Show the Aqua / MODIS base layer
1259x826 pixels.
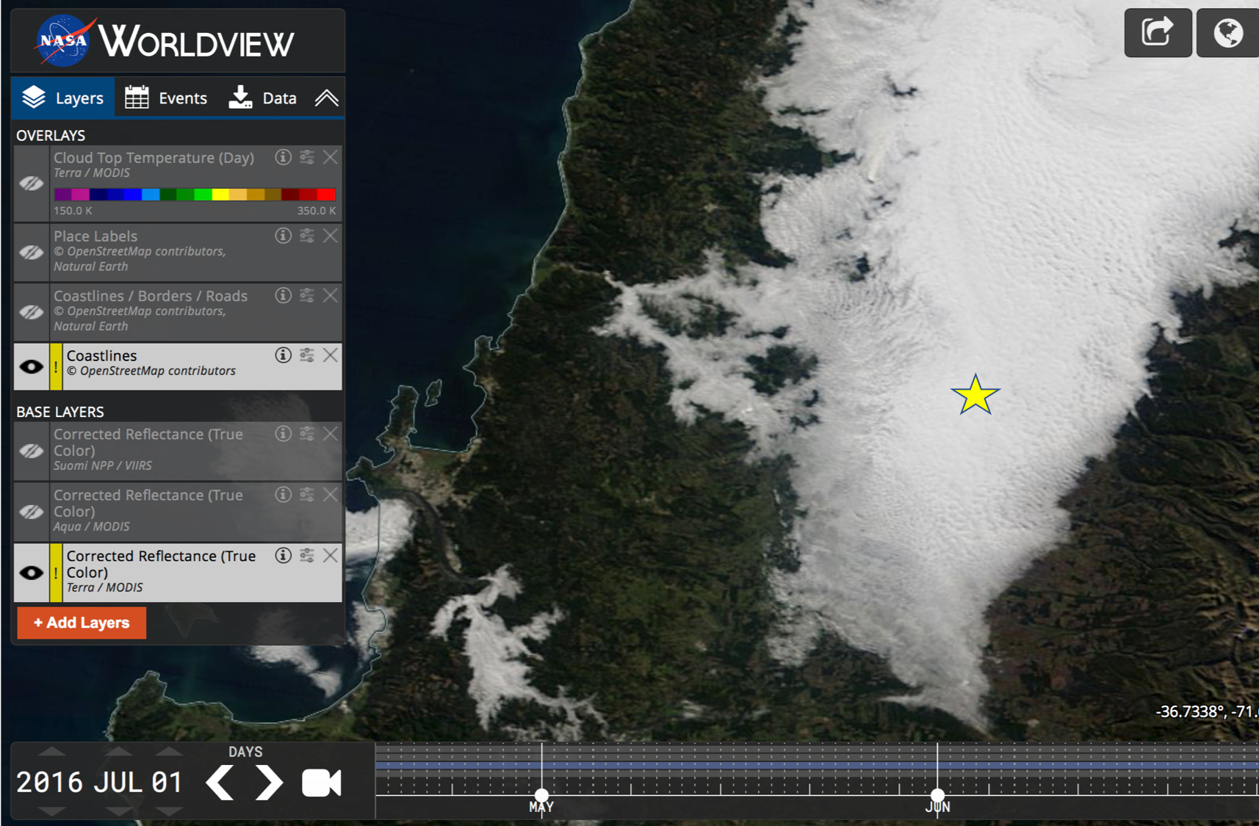[x=31, y=512]
